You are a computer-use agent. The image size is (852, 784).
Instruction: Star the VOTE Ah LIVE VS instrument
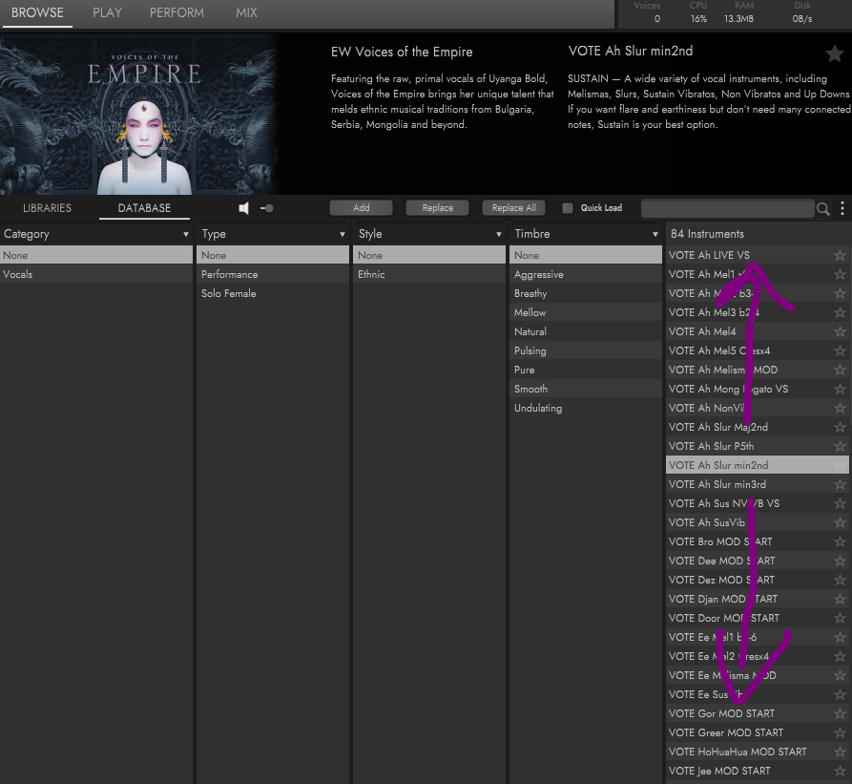840,255
